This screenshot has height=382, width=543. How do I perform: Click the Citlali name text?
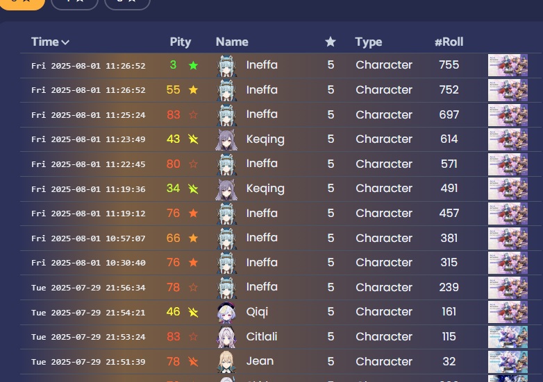tap(262, 336)
